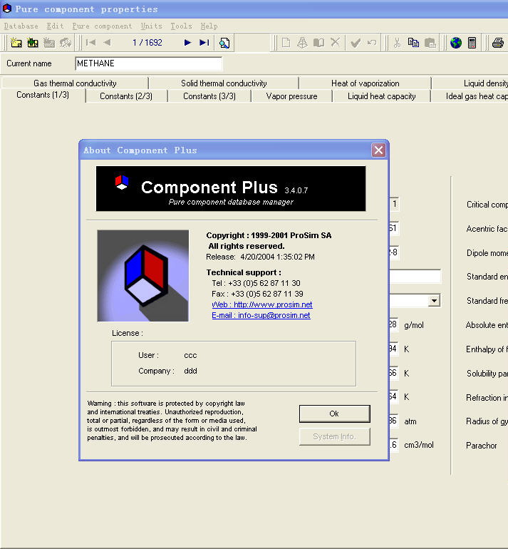Click the cut scissors icon
This screenshot has width=508, height=549.
coord(397,43)
